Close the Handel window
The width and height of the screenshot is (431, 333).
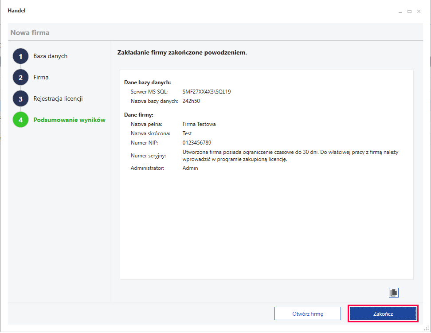click(419, 11)
